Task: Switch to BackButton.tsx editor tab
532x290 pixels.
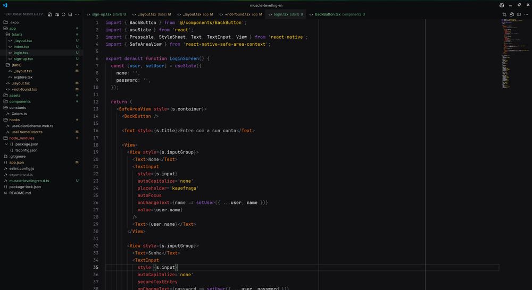Action: (337, 14)
